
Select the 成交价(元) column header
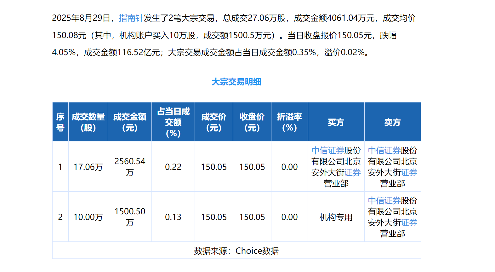[214, 122]
